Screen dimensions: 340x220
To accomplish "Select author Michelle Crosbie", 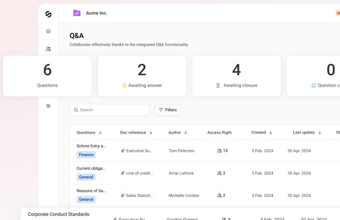I will [x=184, y=195].
